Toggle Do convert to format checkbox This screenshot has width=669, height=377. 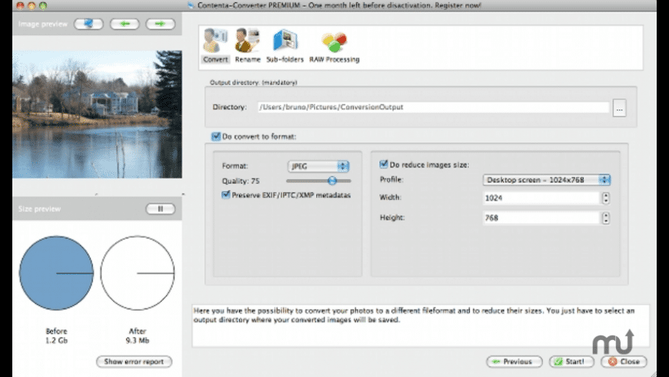[x=216, y=137]
